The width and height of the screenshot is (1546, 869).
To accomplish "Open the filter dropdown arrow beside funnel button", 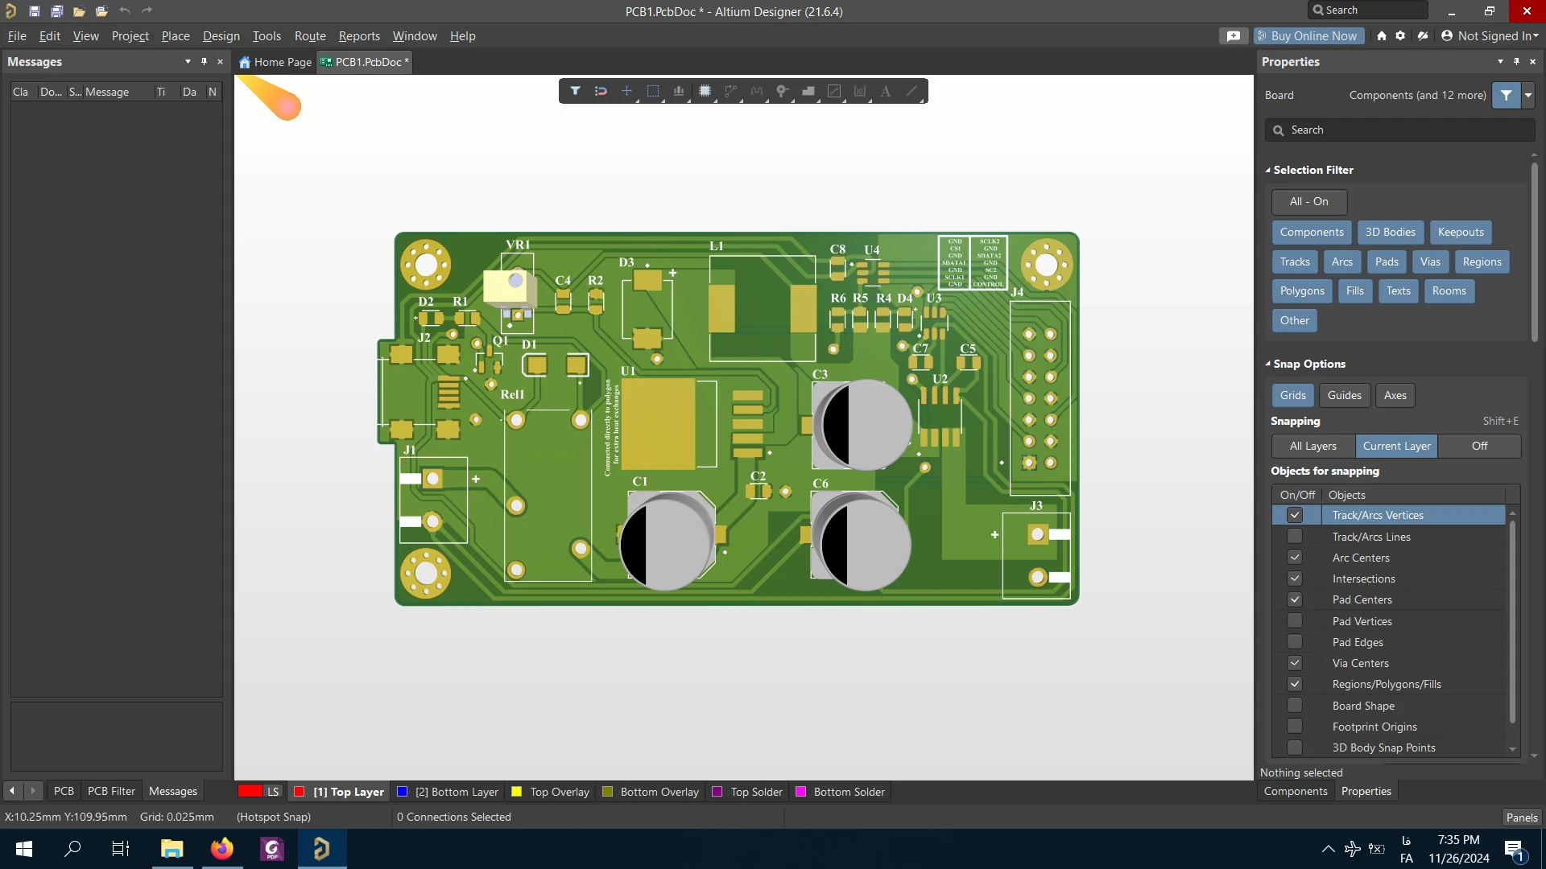I will (x=1527, y=95).
